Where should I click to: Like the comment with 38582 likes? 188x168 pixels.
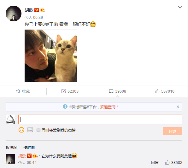click(167, 163)
